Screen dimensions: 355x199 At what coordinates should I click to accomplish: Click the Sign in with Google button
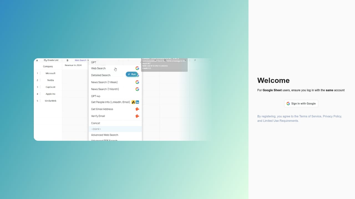(x=301, y=104)
